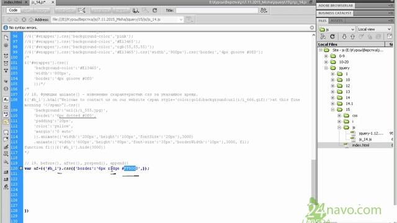Put files to remote server
Viewport: 397px width, 223px height.
point(352,37)
